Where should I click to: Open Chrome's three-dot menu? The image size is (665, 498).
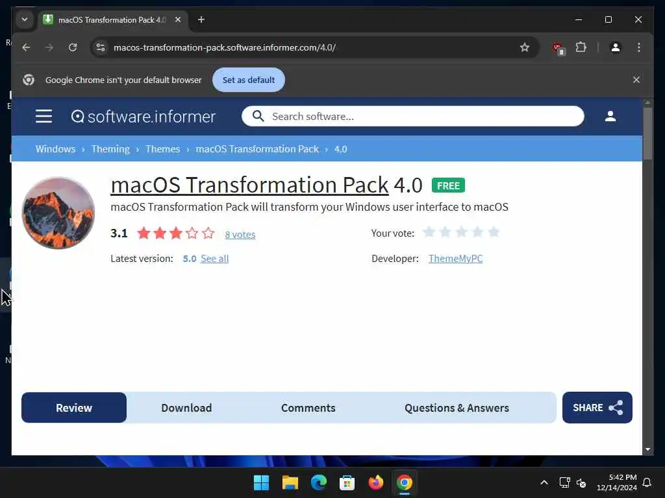(639, 47)
